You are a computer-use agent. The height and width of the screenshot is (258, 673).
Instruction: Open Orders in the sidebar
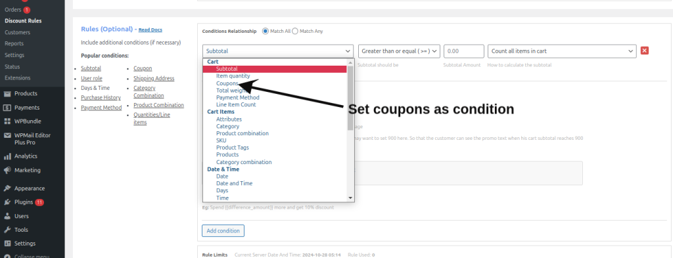[13, 9]
